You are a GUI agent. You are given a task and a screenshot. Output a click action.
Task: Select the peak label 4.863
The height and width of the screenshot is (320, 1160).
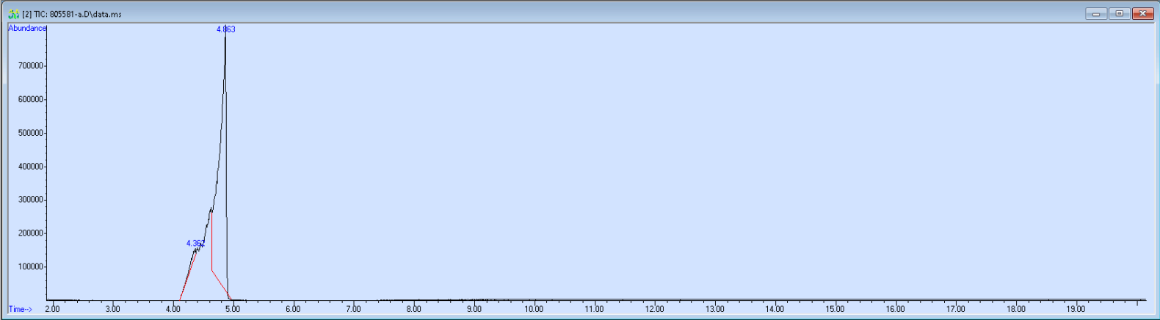pyautogui.click(x=225, y=29)
